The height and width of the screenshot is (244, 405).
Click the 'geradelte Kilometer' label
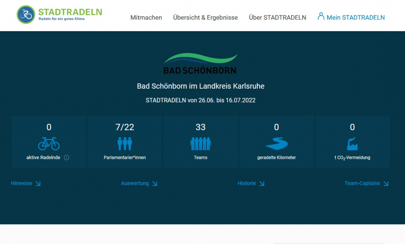[276, 158]
